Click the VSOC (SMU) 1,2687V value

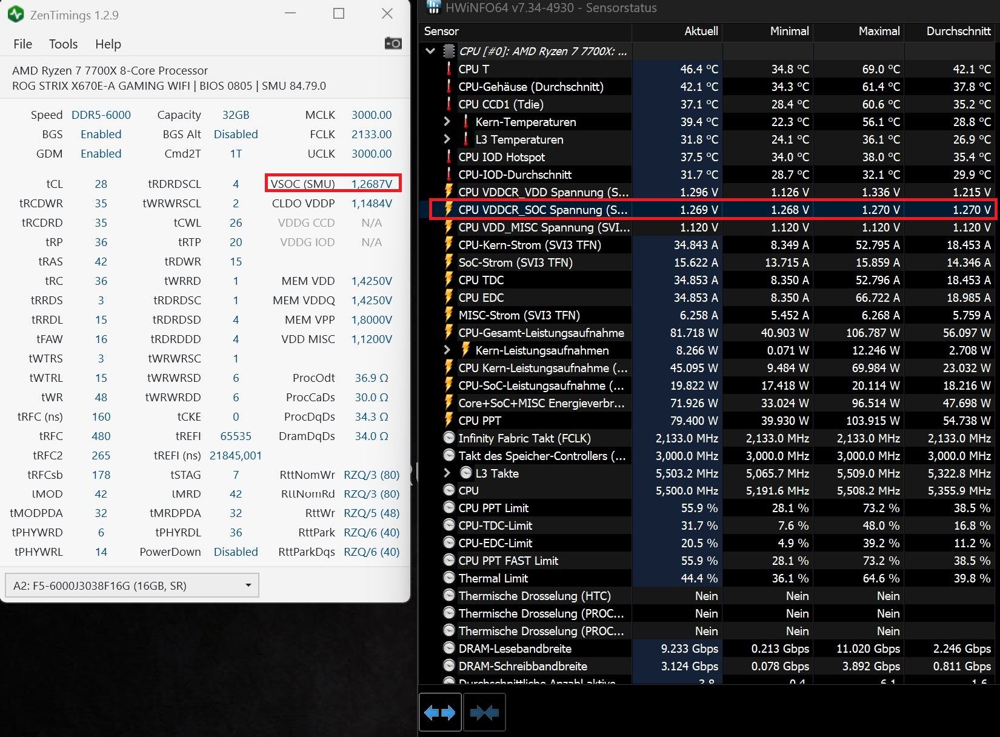[372, 184]
